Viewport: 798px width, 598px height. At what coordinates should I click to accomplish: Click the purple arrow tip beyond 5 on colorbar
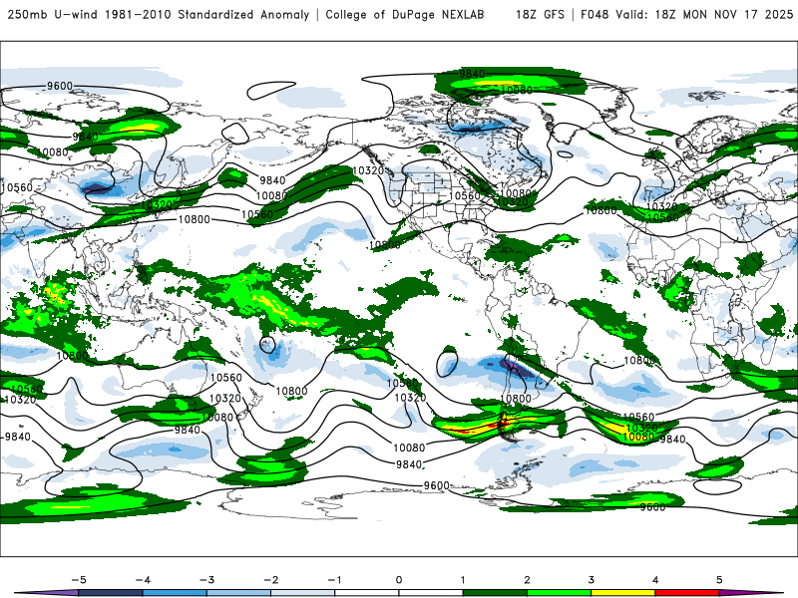click(751, 593)
